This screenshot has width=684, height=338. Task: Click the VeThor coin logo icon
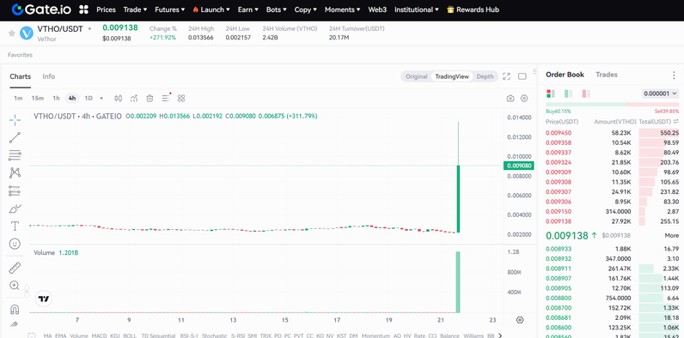[x=27, y=33]
